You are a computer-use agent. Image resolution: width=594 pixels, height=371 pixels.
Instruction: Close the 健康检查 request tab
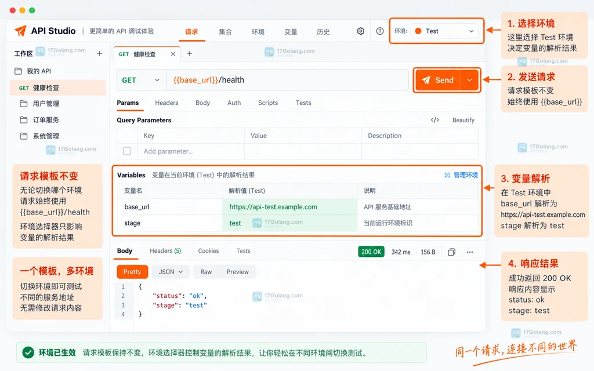173,54
